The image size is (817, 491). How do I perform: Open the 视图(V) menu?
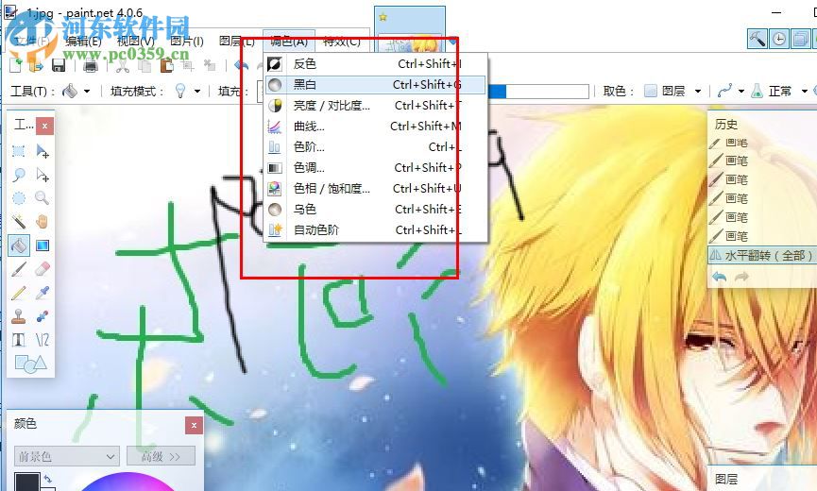135,42
